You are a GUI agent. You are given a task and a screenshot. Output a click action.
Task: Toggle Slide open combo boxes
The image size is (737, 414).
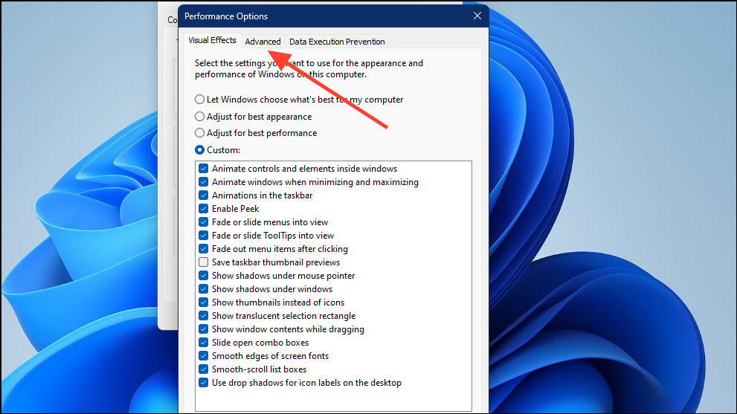204,343
